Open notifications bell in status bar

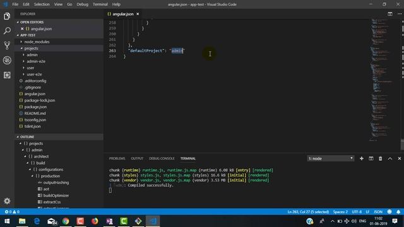tap(398, 212)
